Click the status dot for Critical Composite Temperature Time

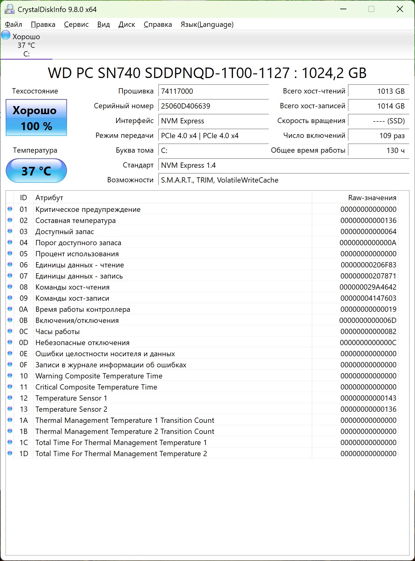point(10,387)
